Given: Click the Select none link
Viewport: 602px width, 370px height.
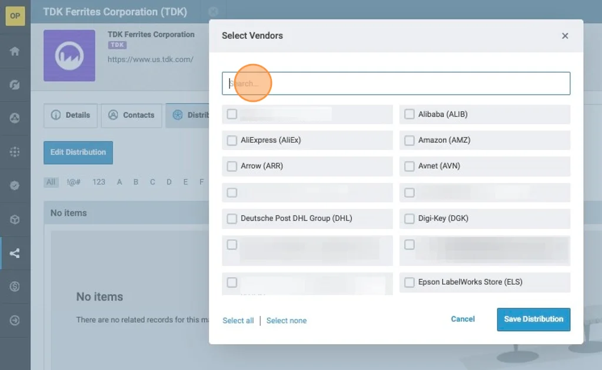Looking at the screenshot, I should (x=287, y=321).
